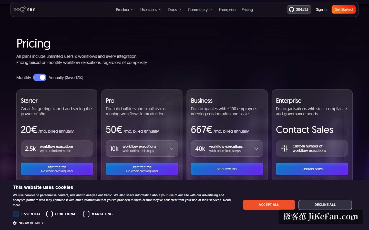Open the Enterprise nav link
The image size is (369, 230).
[227, 10]
